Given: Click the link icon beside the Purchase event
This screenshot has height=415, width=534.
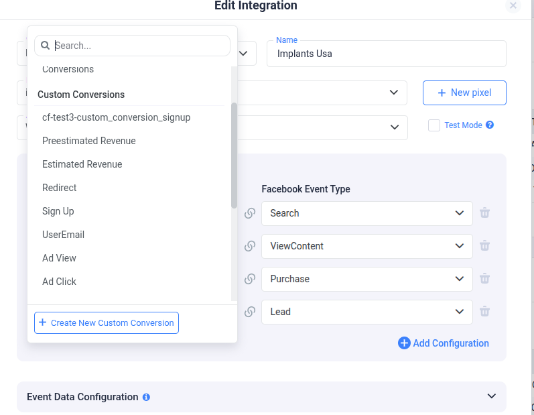Looking at the screenshot, I should 250,279.
